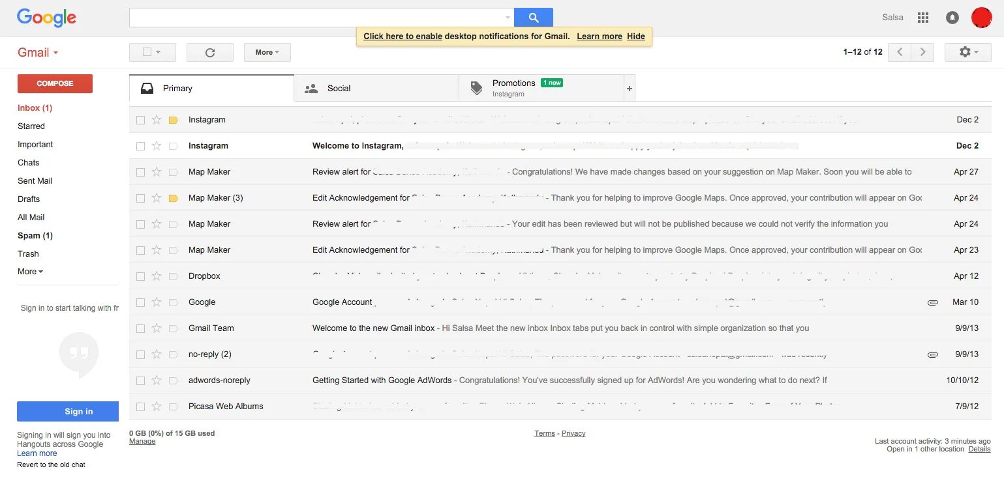Star the Picasa Web Albums email
The width and height of the screenshot is (1004, 486).
[x=157, y=407]
